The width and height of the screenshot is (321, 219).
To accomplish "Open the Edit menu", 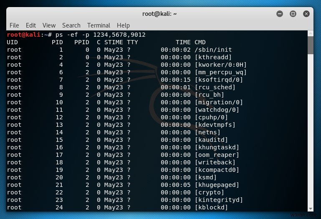I will pyautogui.click(x=31, y=25).
